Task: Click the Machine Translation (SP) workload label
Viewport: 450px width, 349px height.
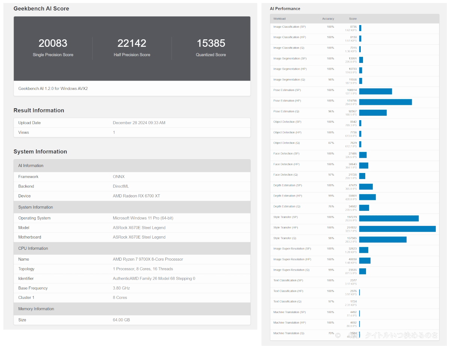Action: coord(289,312)
